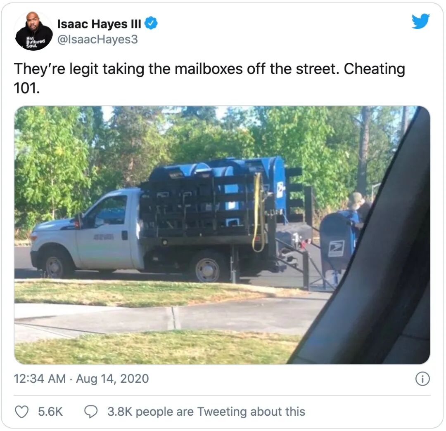Screen dimensions: 446x431
Task: Select the tweet text about mailboxes
Action: click(209, 78)
